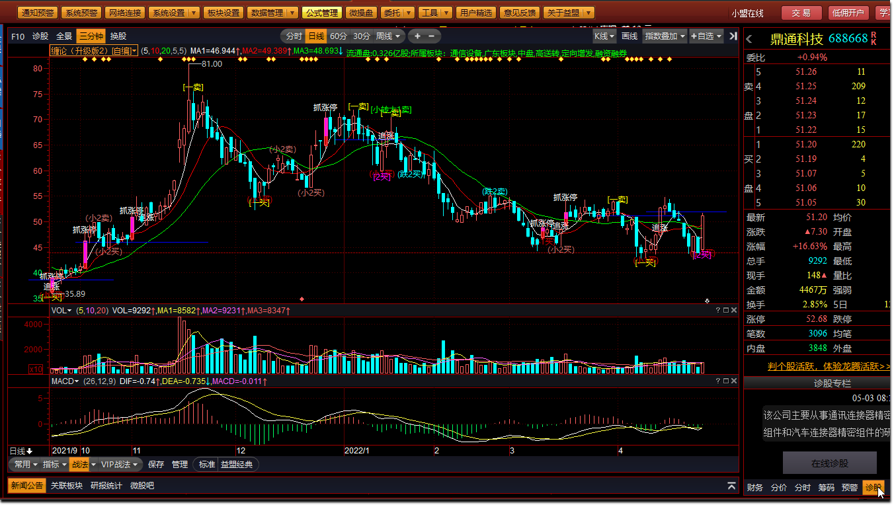Image resolution: width=894 pixels, height=505 pixels.
Task: Click the 换股 switch stock button
Action: 118,36
